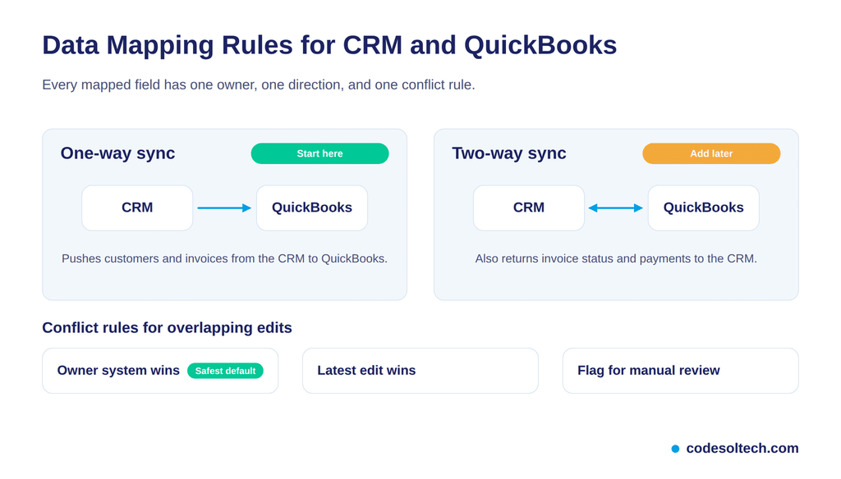
Task: Select the Flag for manual review card
Action: pos(681,371)
